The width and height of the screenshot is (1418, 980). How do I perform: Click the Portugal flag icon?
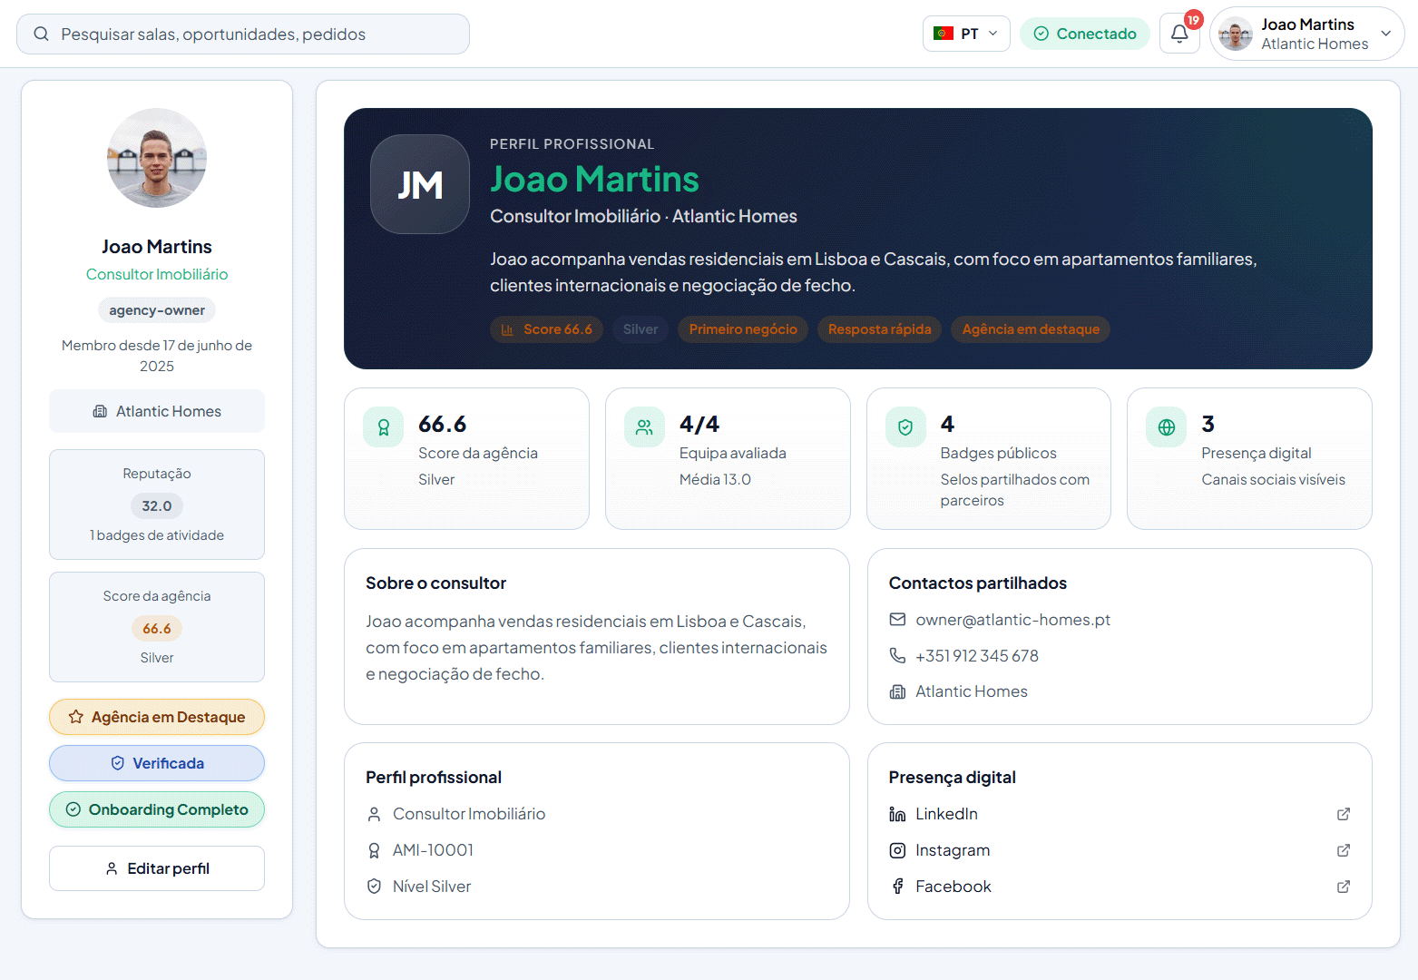(944, 34)
